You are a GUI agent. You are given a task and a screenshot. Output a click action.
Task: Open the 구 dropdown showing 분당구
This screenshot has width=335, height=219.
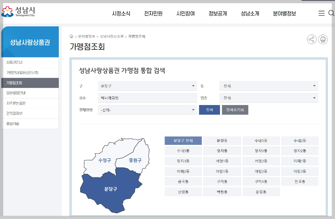coord(147,86)
